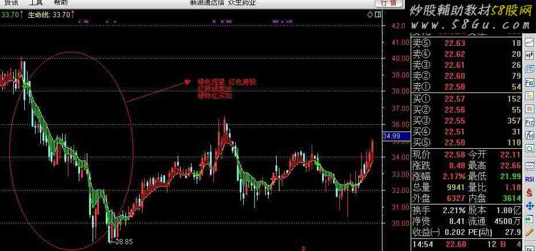
Task: Click the green arrow export icon
Action: click(530, 219)
